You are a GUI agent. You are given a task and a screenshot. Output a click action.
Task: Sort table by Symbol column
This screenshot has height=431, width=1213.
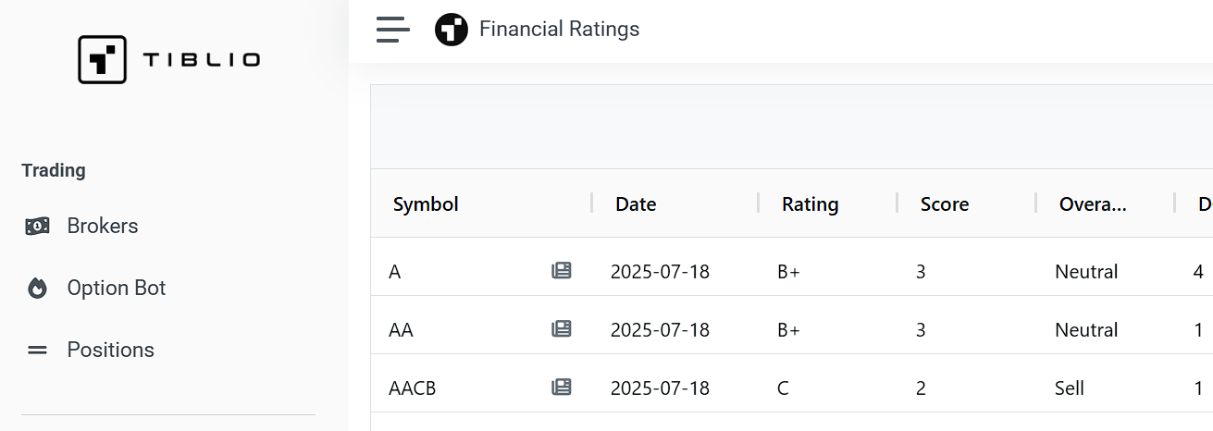point(426,204)
